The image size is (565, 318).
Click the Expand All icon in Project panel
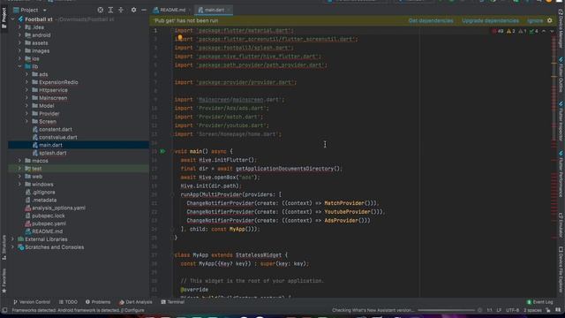[110, 10]
